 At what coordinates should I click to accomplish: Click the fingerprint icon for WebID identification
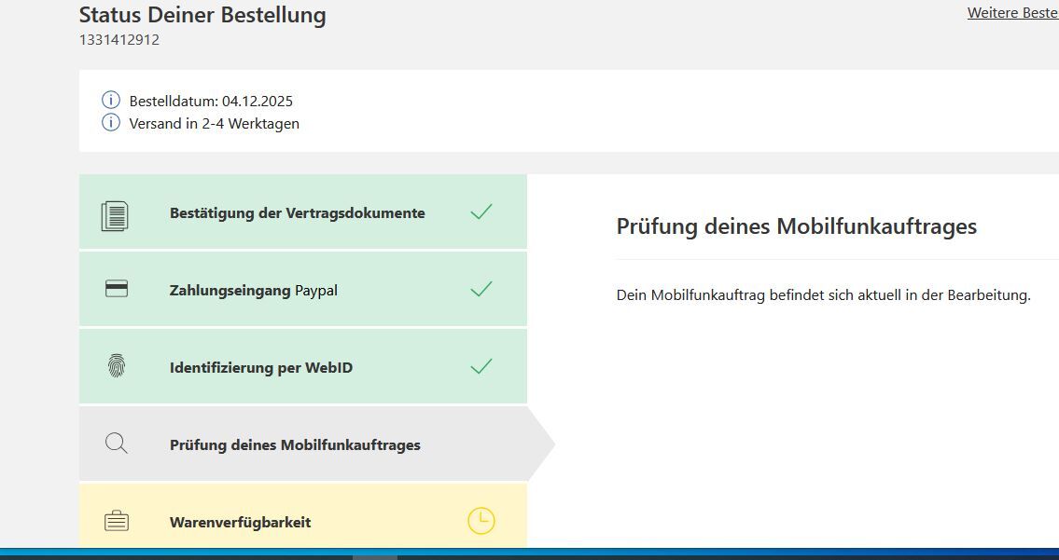pyautogui.click(x=117, y=367)
